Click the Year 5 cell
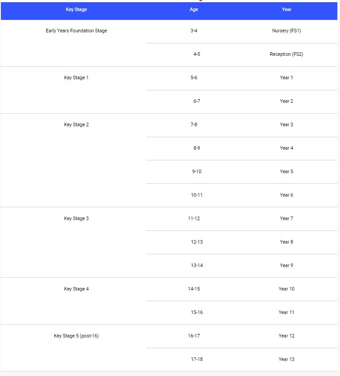This screenshot has height=376, width=340. (286, 172)
